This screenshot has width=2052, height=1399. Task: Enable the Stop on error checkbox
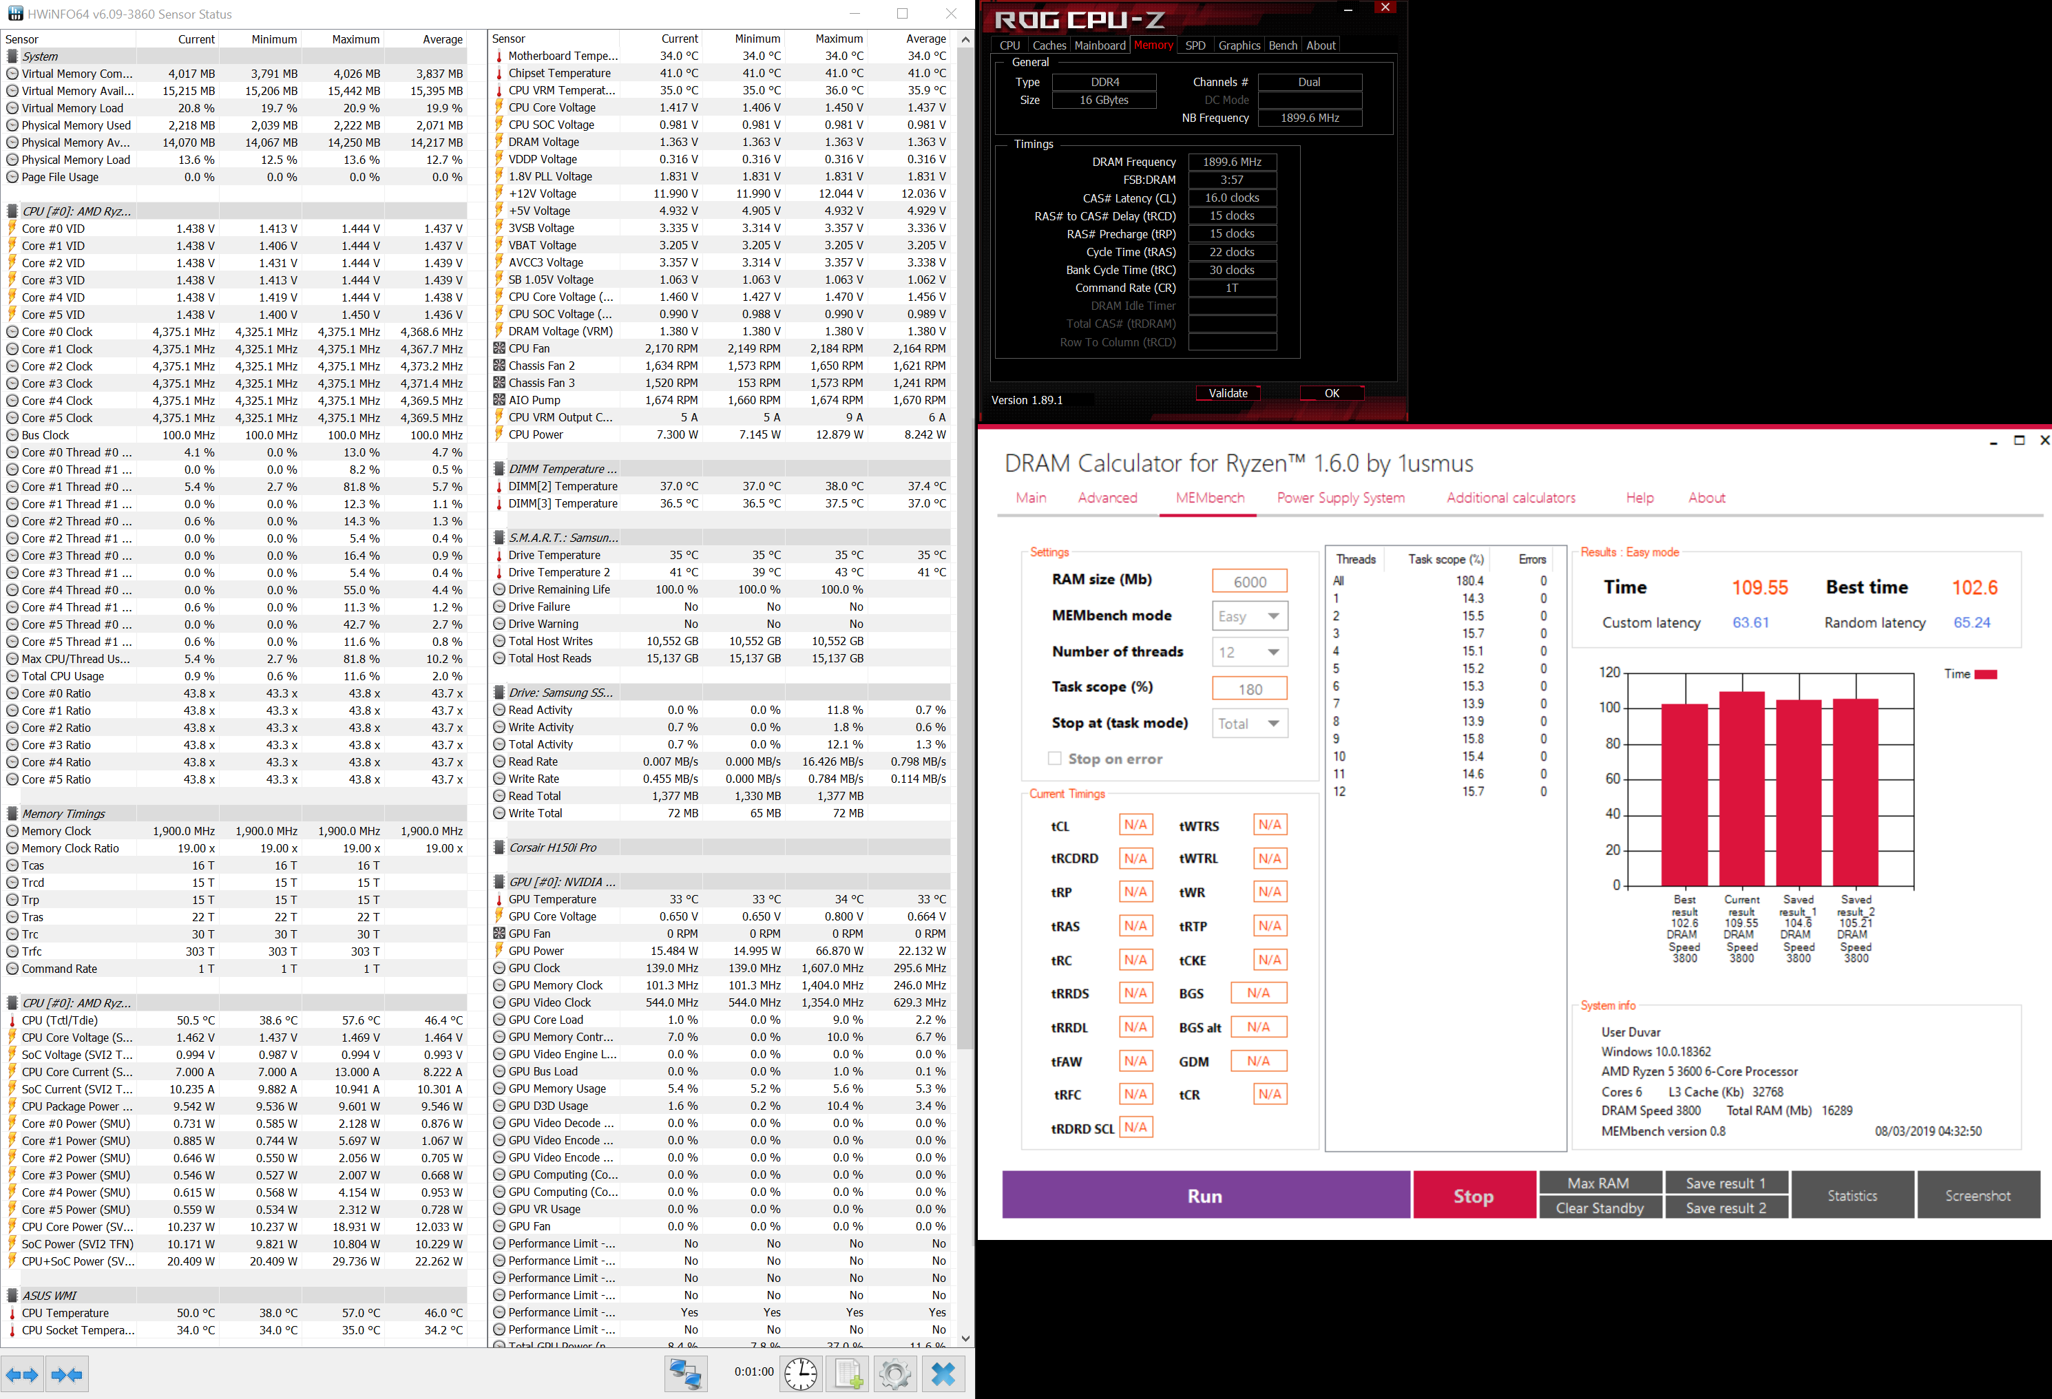tap(1054, 759)
